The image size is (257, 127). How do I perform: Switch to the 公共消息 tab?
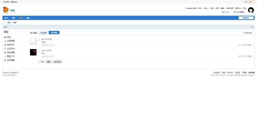pyautogui.click(x=43, y=33)
